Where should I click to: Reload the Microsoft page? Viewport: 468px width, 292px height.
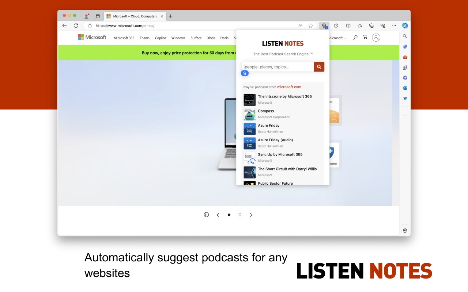[x=76, y=26]
